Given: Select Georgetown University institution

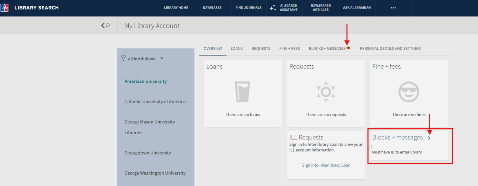Looking at the screenshot, I should pyautogui.click(x=147, y=153).
